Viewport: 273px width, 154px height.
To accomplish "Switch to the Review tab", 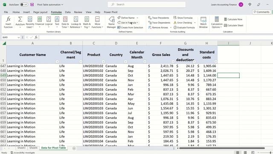I will (x=78, y=12).
